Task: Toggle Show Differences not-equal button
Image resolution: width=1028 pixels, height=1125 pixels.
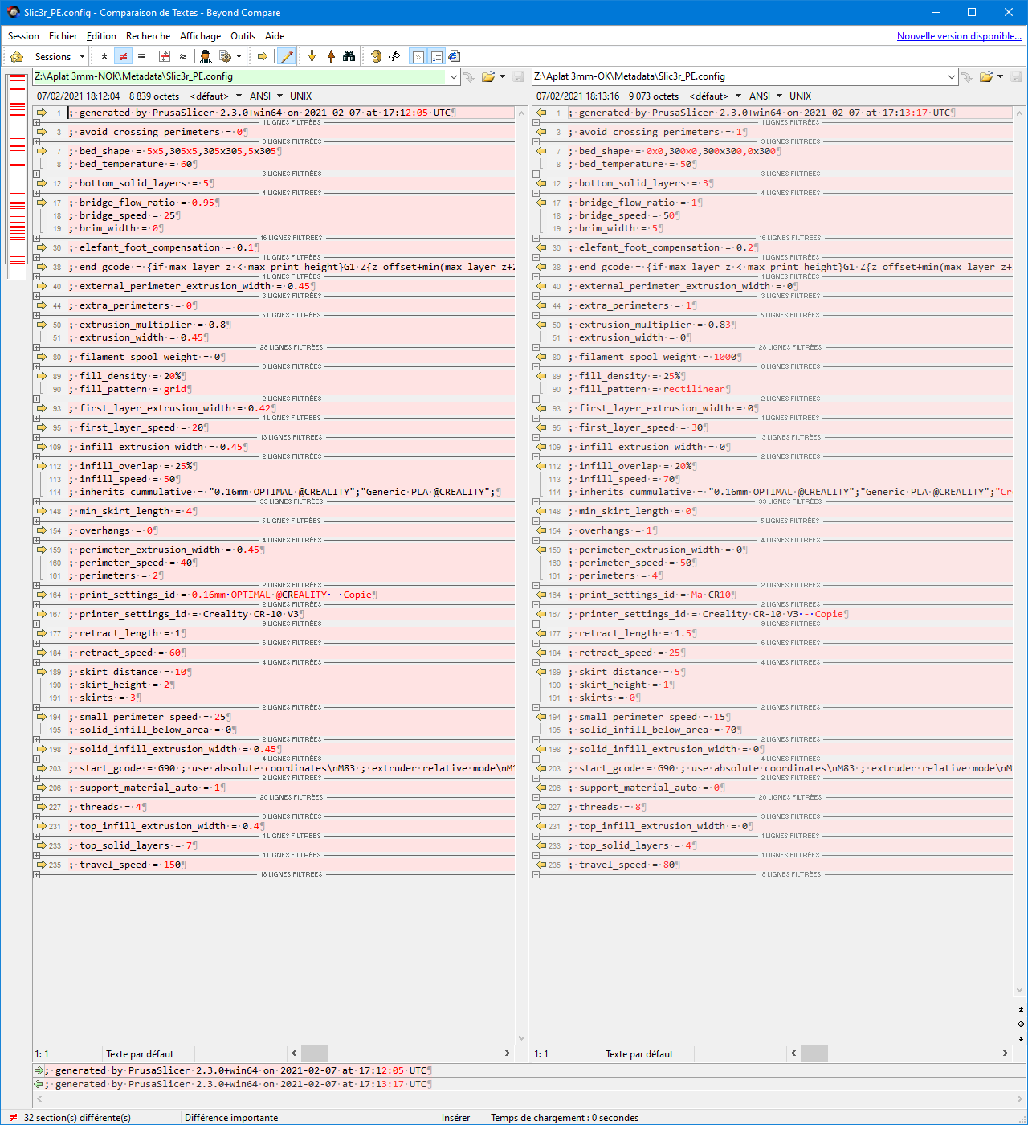Action: coord(123,56)
